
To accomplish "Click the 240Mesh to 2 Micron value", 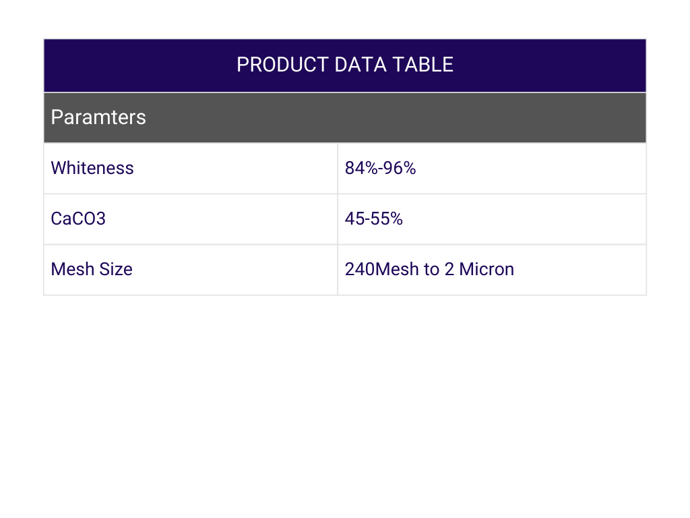I will [x=429, y=269].
